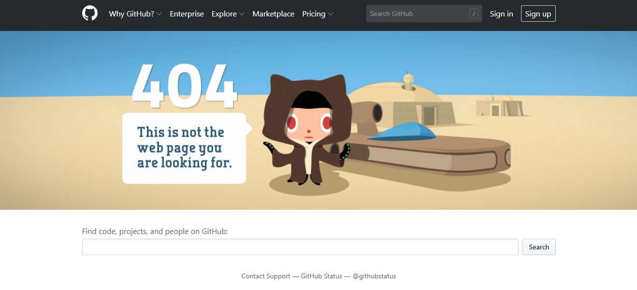Click the Sign up button
Viewport: 637px width, 290px height.
point(538,14)
